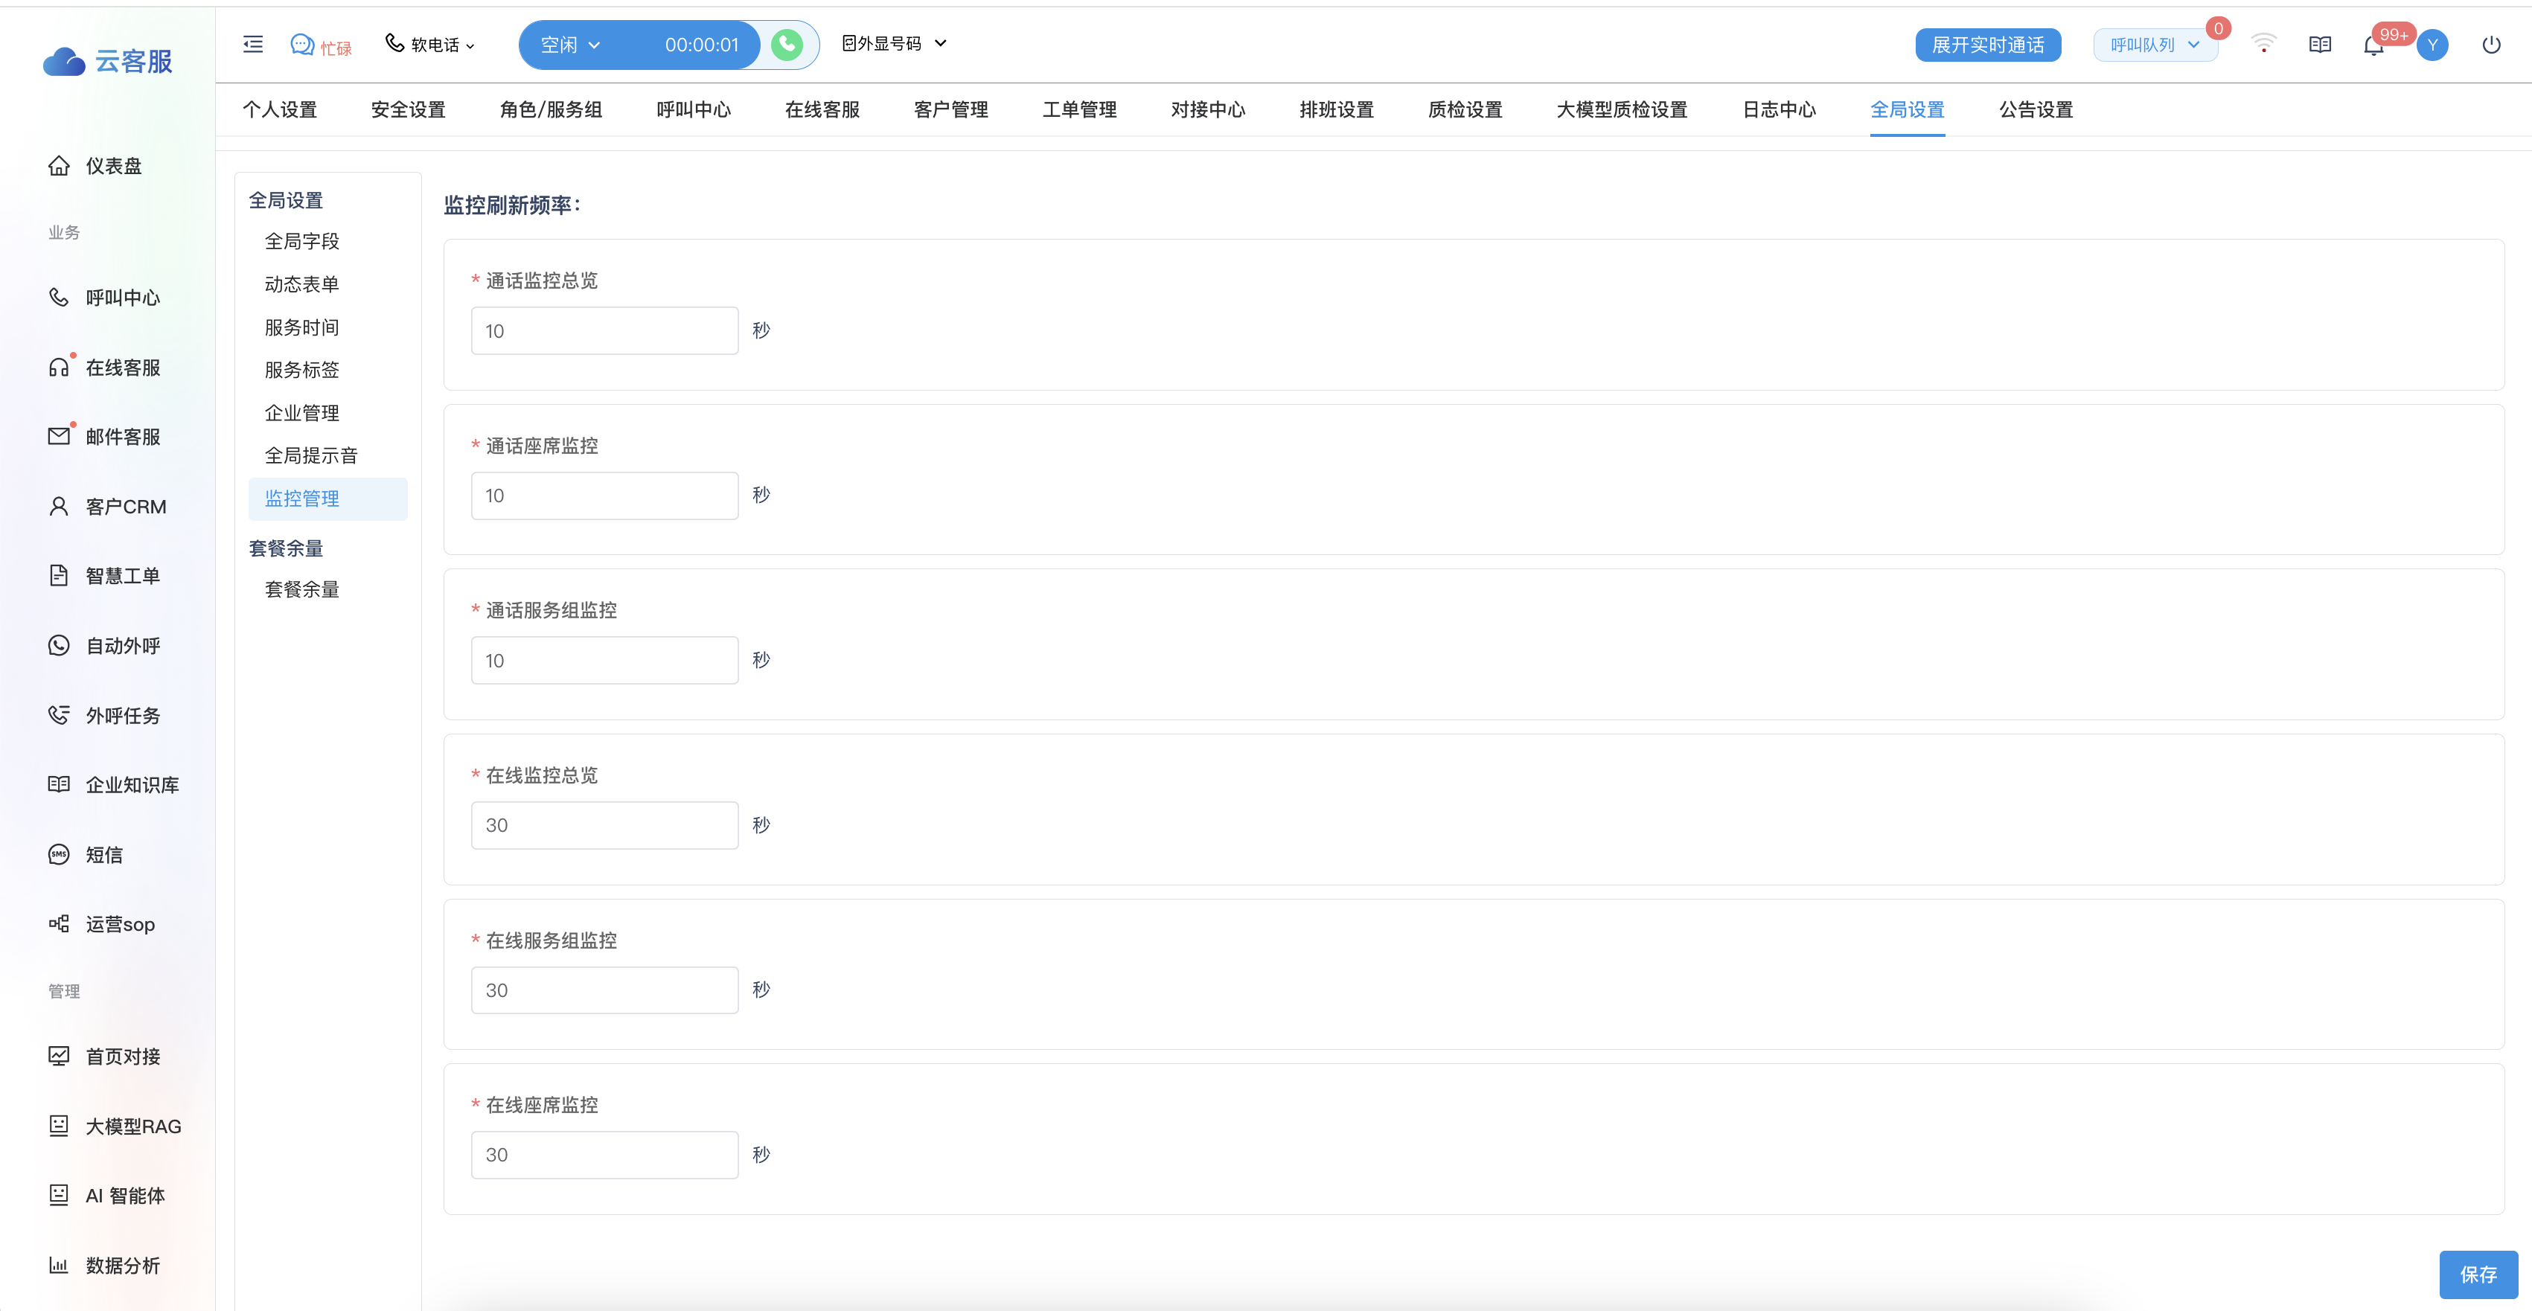Click the Wi-Fi network status icon
Image resolution: width=2532 pixels, height=1311 pixels.
[x=2263, y=44]
